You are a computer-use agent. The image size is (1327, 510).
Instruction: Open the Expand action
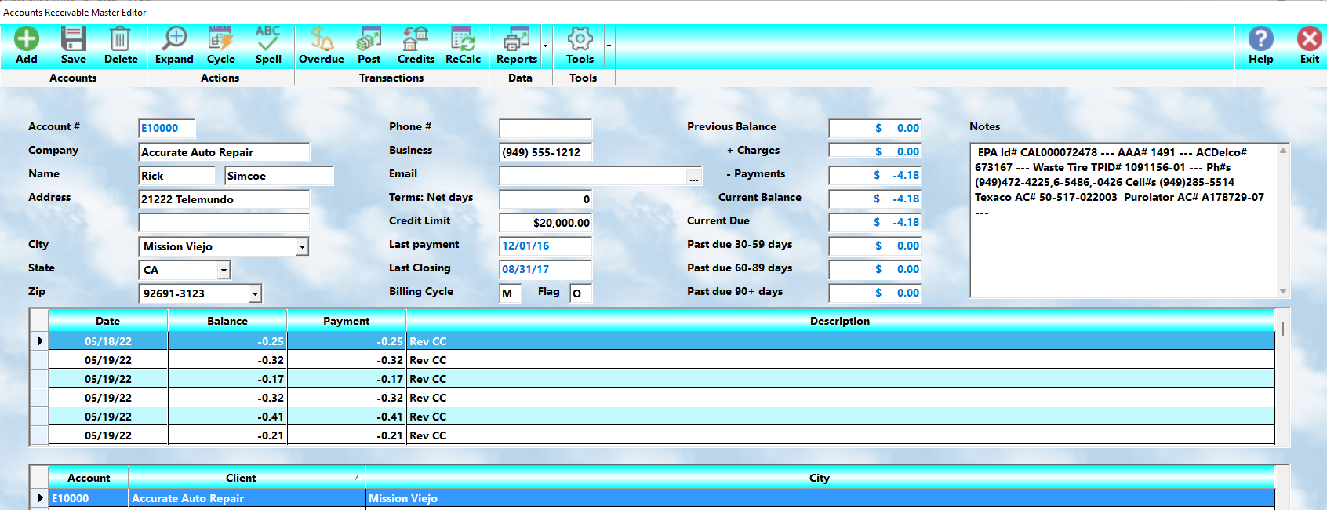tap(174, 46)
